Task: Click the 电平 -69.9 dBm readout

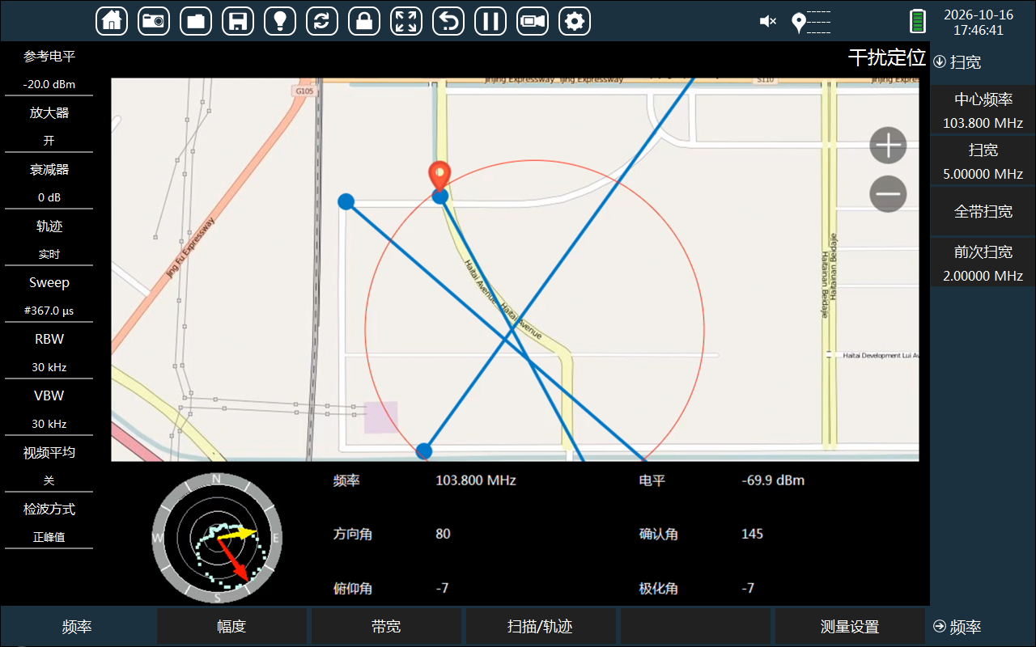Action: click(722, 480)
